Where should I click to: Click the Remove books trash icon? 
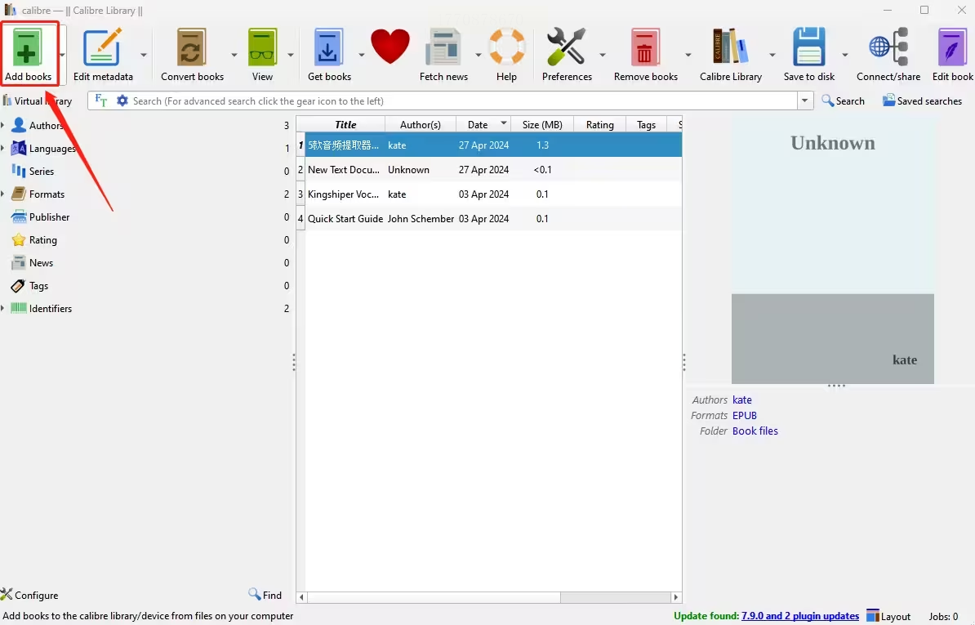tap(645, 51)
